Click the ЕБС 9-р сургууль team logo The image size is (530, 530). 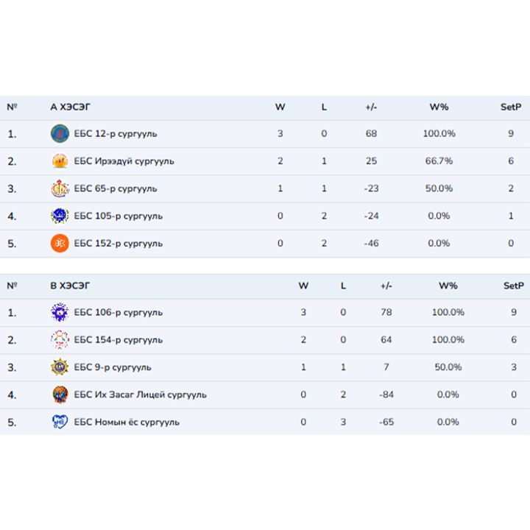(x=60, y=367)
